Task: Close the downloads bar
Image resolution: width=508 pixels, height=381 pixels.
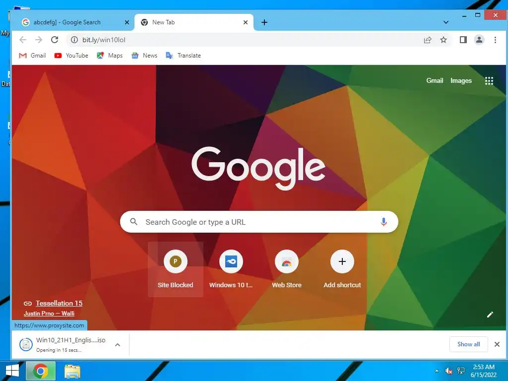Action: tap(497, 344)
